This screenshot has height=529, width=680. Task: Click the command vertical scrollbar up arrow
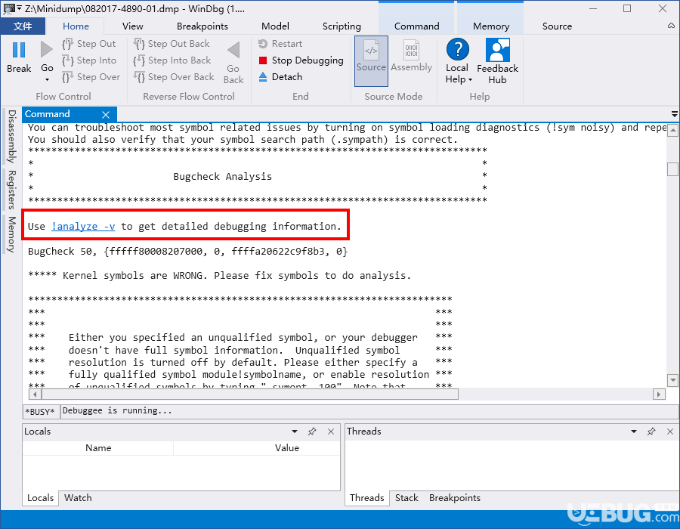[x=672, y=130]
